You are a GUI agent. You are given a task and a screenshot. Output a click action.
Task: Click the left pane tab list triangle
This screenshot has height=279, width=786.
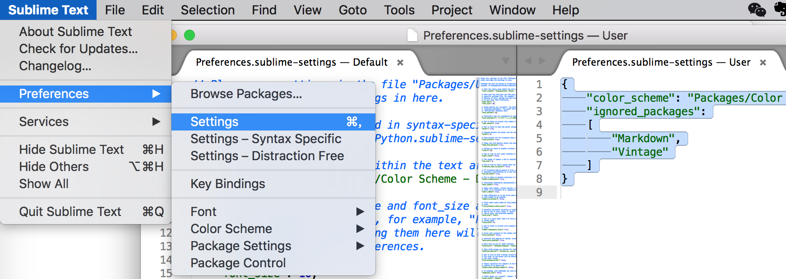coord(506,61)
